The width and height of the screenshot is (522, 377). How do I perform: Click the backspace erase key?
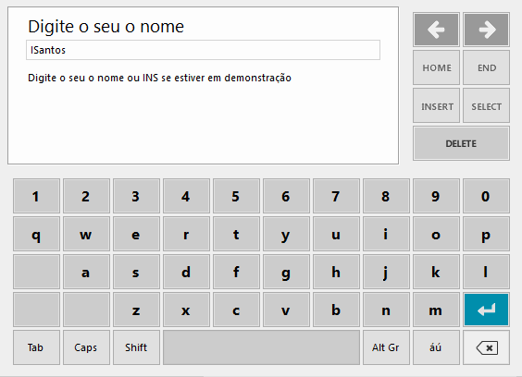[486, 347]
